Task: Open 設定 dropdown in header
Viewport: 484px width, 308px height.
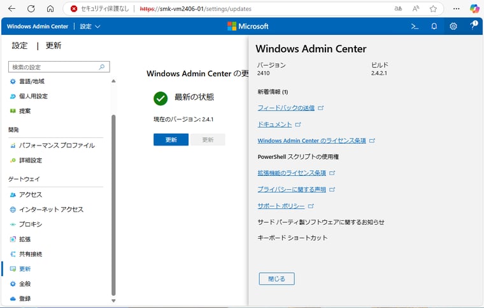Action: pyautogui.click(x=90, y=27)
